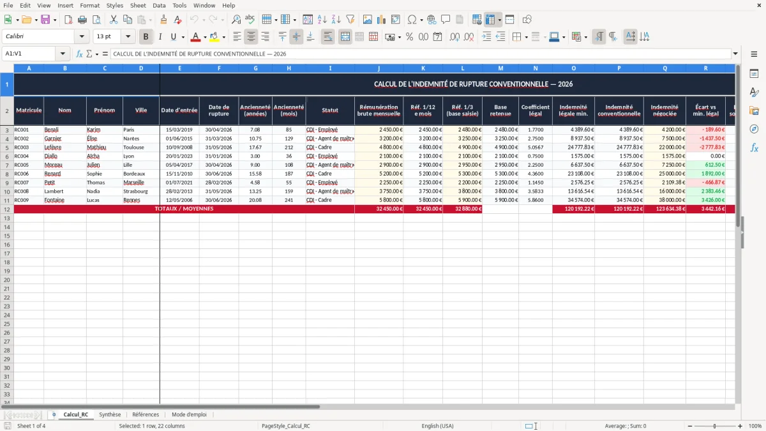This screenshot has height=431, width=766.
Task: Select column header J
Action: click(379, 68)
